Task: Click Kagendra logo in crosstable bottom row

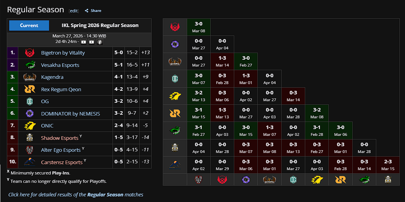Action: click(x=269, y=180)
